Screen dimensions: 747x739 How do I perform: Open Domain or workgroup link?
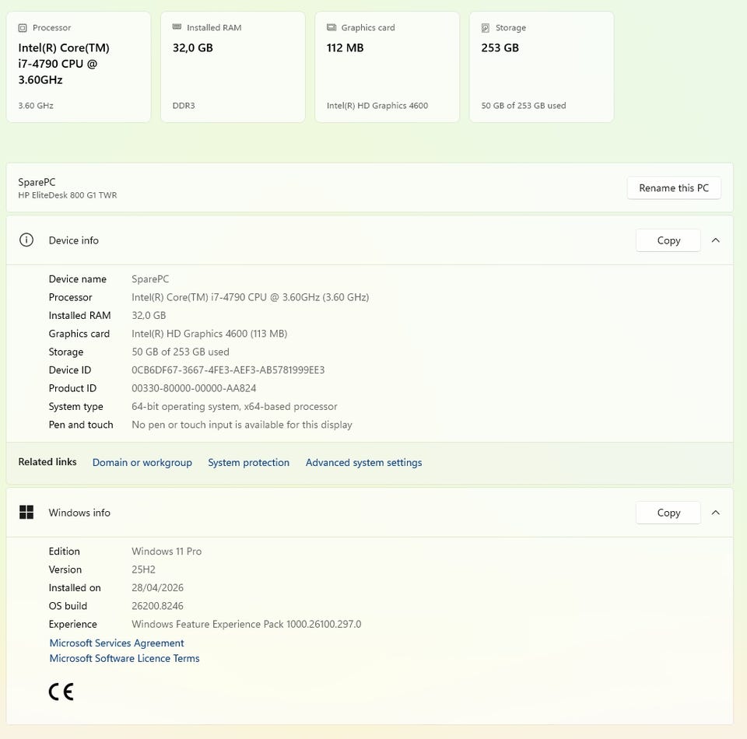click(142, 463)
